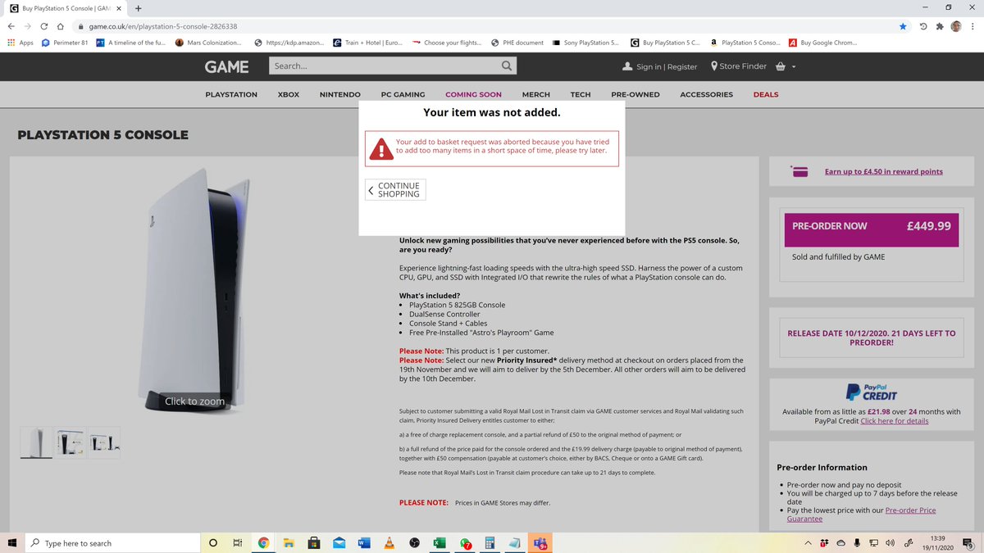Open the XBOX menu
Image resolution: width=984 pixels, height=553 pixels.
tap(289, 95)
